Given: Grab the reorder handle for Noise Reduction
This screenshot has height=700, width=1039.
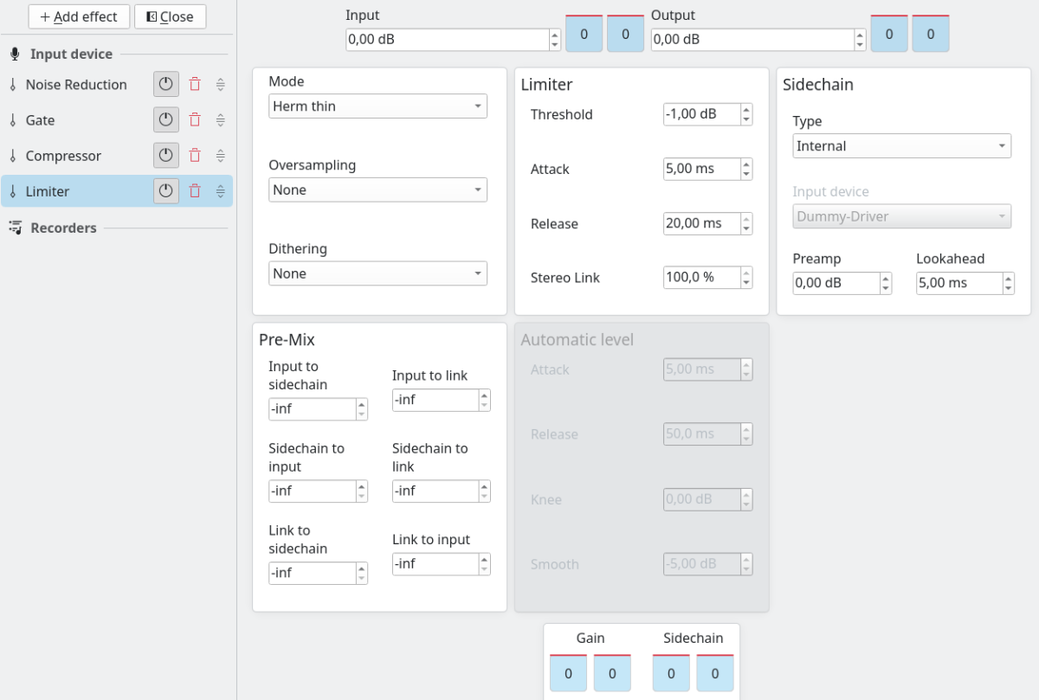Looking at the screenshot, I should (220, 85).
